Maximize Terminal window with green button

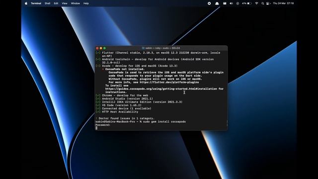pyautogui.click(x=105, y=48)
